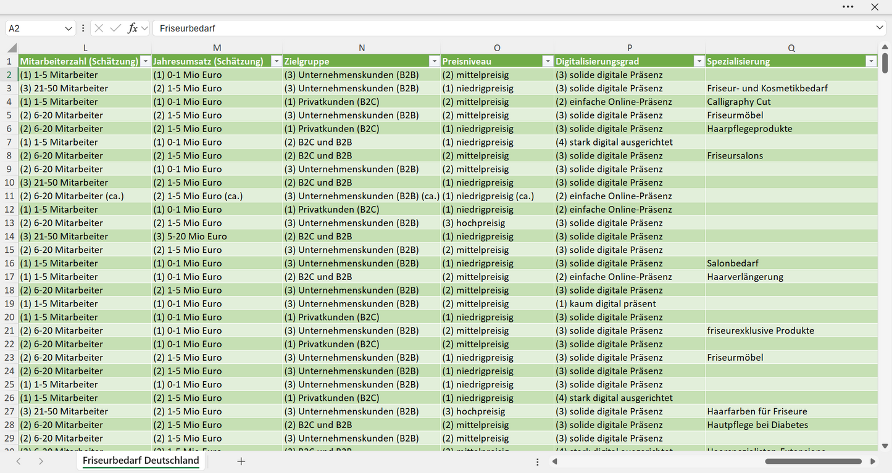Close the window with the X icon
Image resolution: width=892 pixels, height=473 pixels.
click(x=875, y=7)
